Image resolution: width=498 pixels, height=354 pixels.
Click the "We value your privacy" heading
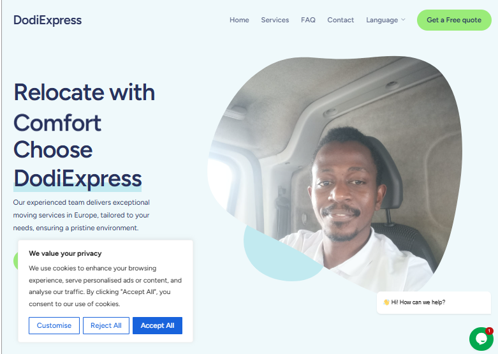(65, 253)
